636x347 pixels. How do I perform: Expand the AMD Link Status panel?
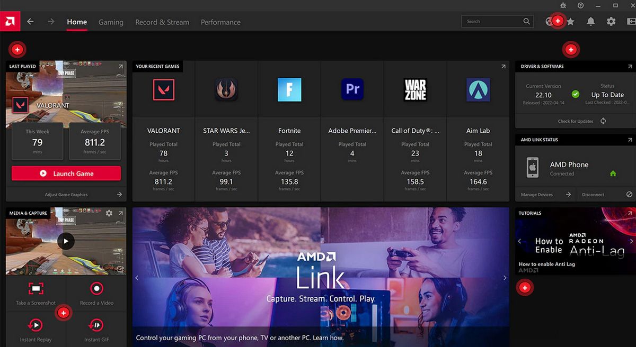pos(630,140)
